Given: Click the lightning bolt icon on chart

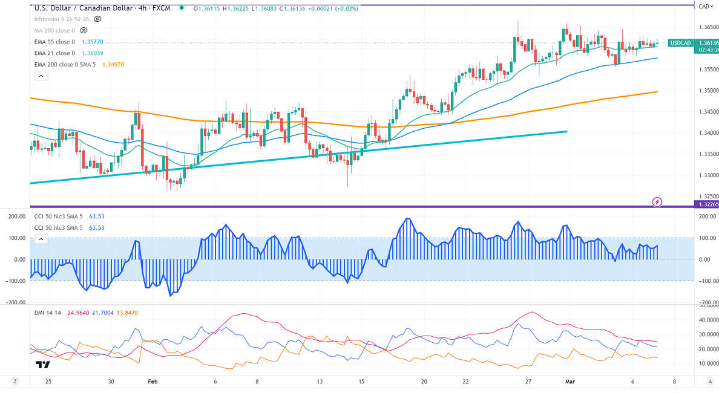Looking at the screenshot, I should [657, 201].
